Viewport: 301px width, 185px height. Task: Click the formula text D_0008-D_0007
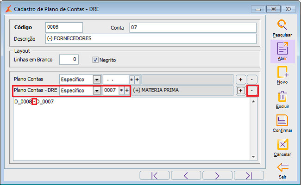[34, 102]
